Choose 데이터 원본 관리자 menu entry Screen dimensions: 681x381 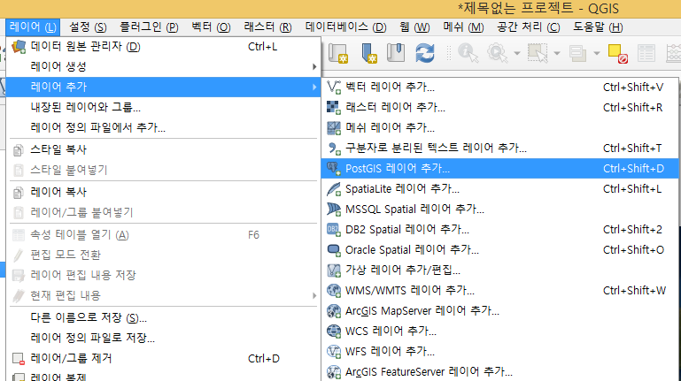click(164, 46)
